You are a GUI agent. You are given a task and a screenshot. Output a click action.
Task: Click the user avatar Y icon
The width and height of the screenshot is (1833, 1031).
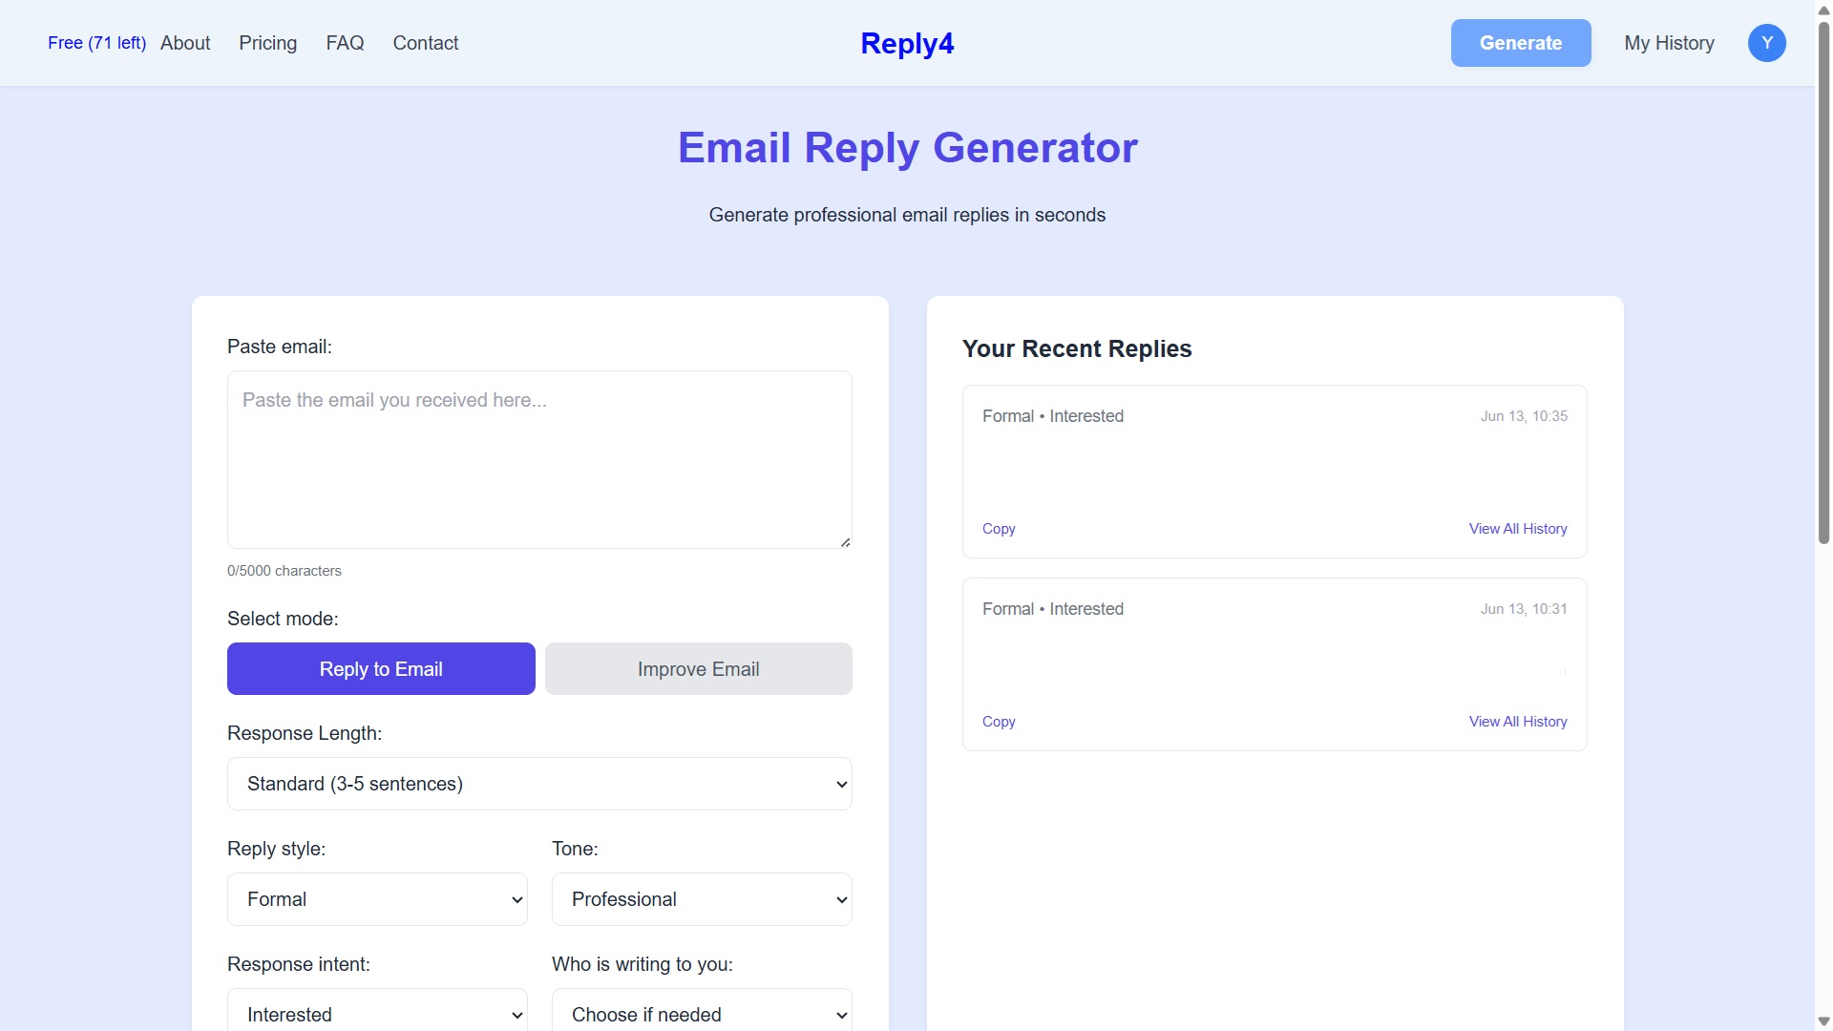[1766, 43]
